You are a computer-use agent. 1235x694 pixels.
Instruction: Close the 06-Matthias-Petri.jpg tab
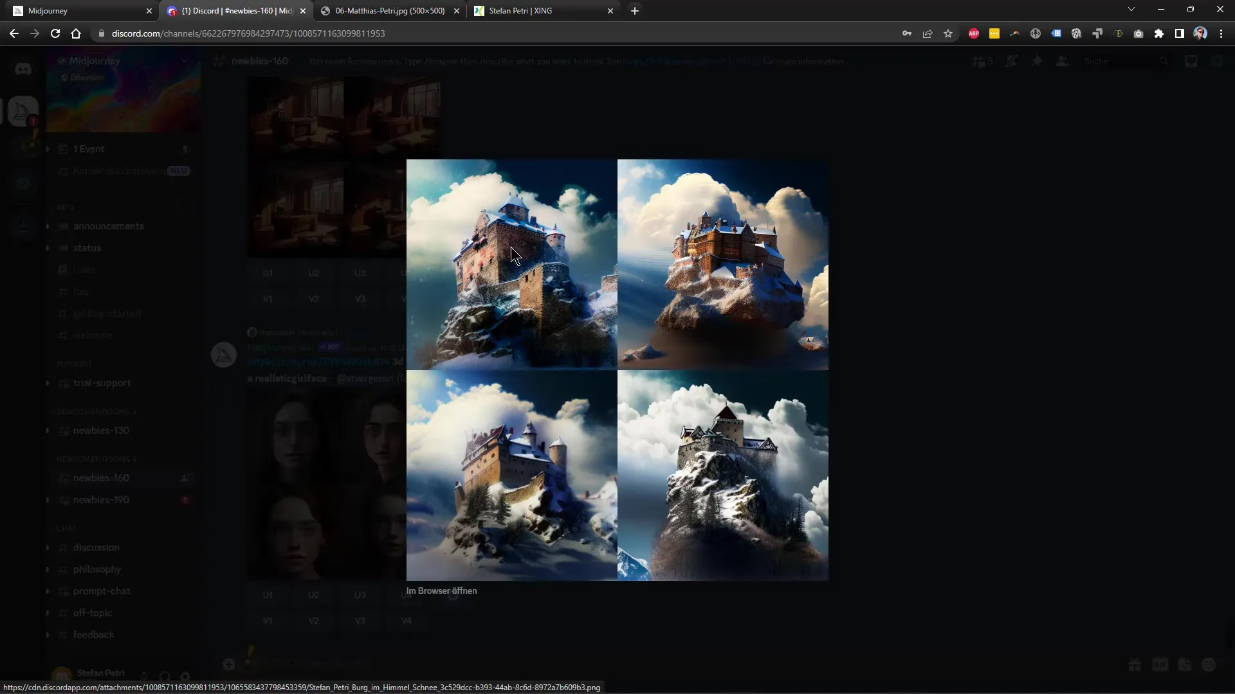pos(457,11)
